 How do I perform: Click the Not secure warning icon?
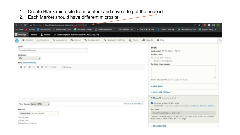pos(31,25)
